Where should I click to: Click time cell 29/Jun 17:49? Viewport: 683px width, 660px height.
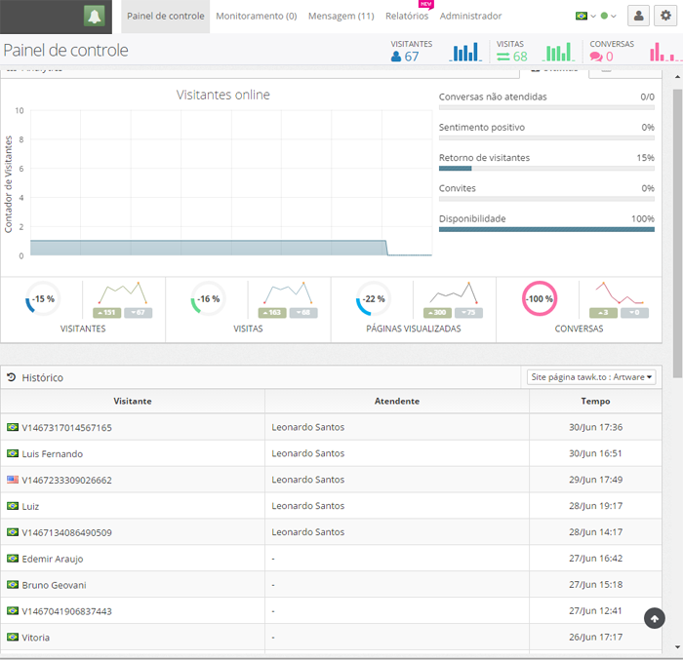click(595, 480)
